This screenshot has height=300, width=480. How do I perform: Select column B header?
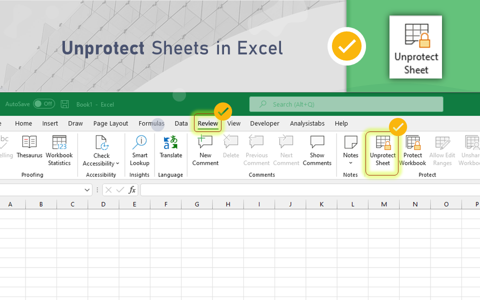[x=41, y=204]
